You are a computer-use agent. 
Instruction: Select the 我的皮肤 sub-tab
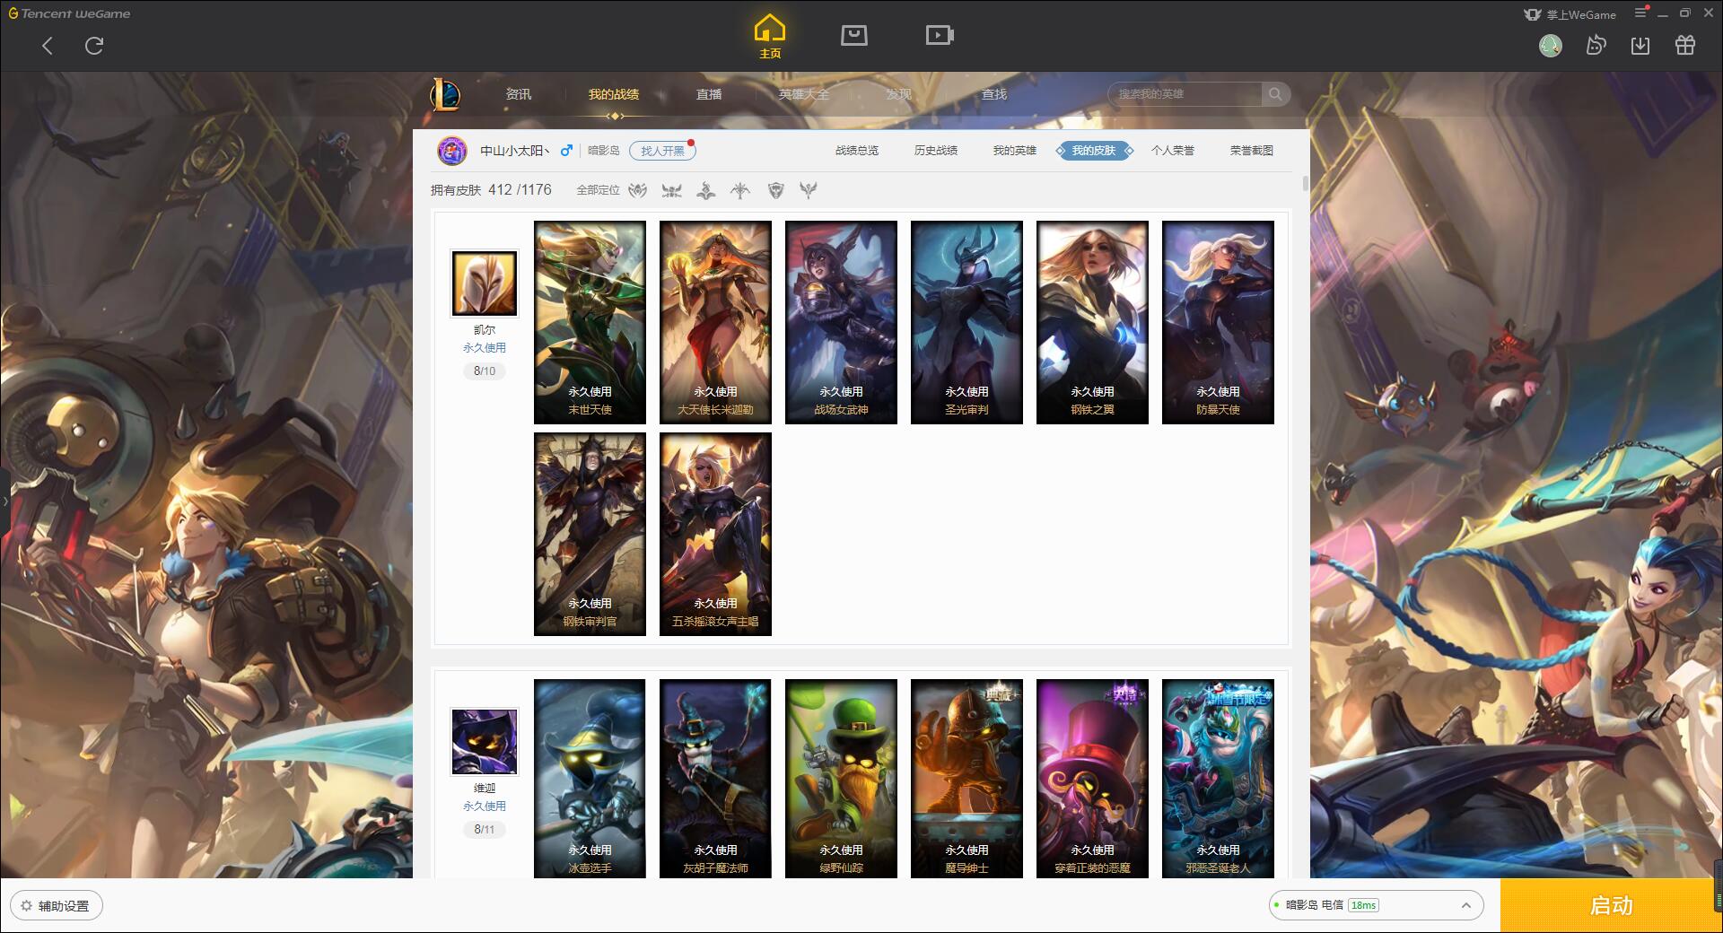point(1094,151)
